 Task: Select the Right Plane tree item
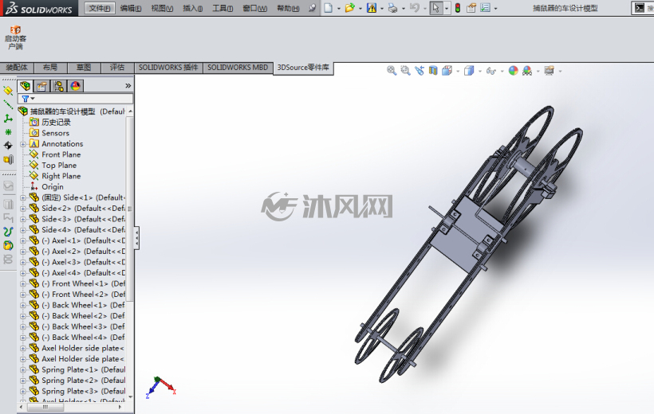(x=61, y=176)
